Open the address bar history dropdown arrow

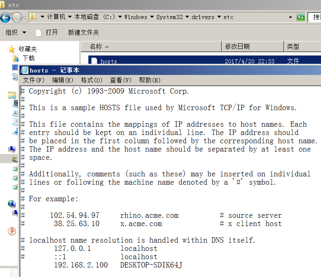(290, 17)
